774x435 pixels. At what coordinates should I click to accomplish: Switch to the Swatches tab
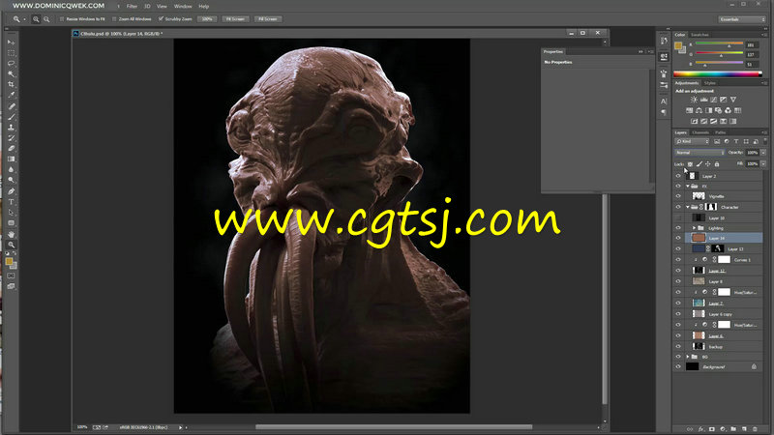click(700, 35)
